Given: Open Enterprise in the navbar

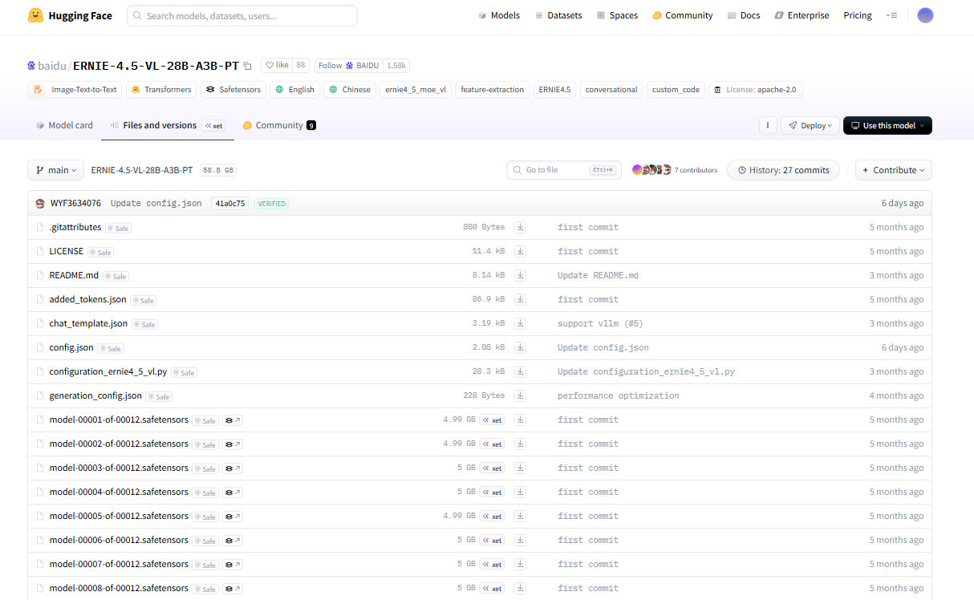Looking at the screenshot, I should (802, 15).
